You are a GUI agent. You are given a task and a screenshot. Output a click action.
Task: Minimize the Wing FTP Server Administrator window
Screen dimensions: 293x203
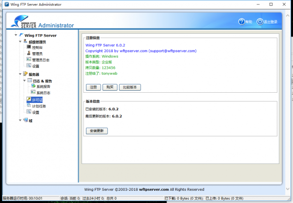tap(258, 4)
